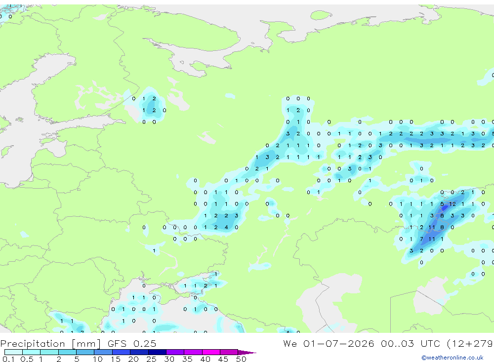
Task: Click the 'We 01-07-2026' date text
Action: 329,343
